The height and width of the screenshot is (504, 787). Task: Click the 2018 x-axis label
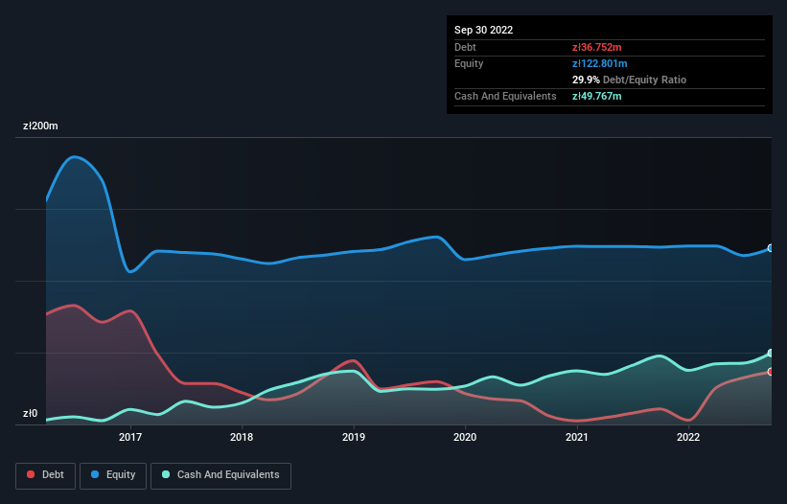click(x=242, y=437)
